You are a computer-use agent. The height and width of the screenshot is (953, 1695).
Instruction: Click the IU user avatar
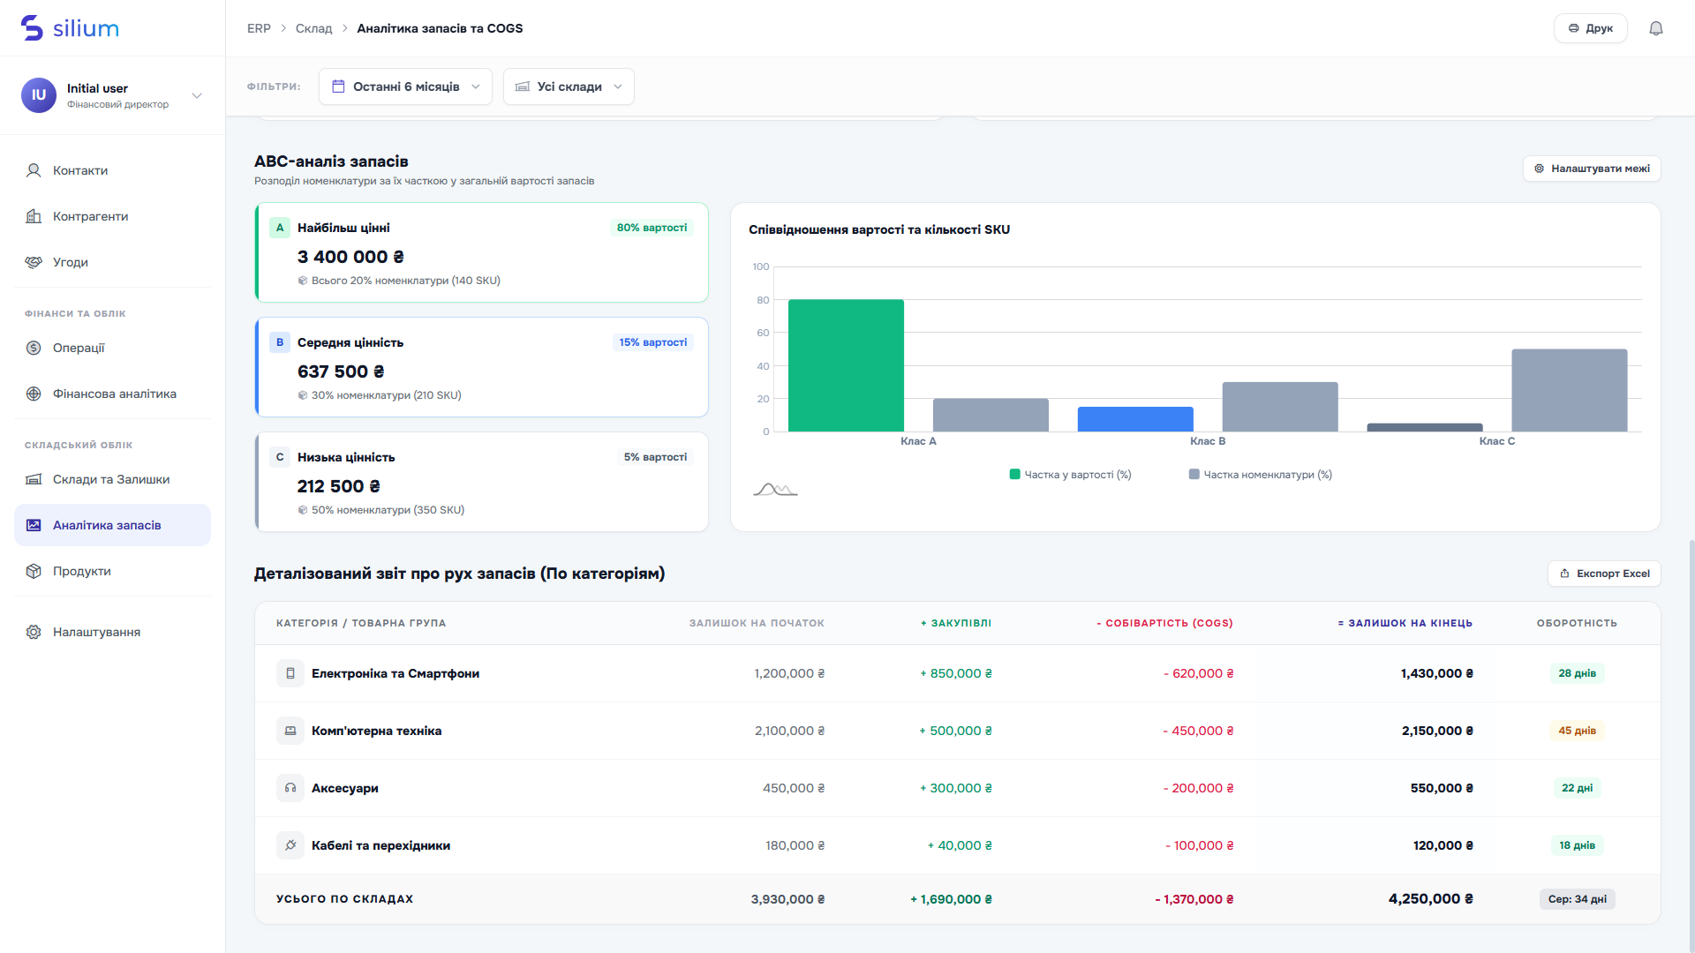(39, 95)
